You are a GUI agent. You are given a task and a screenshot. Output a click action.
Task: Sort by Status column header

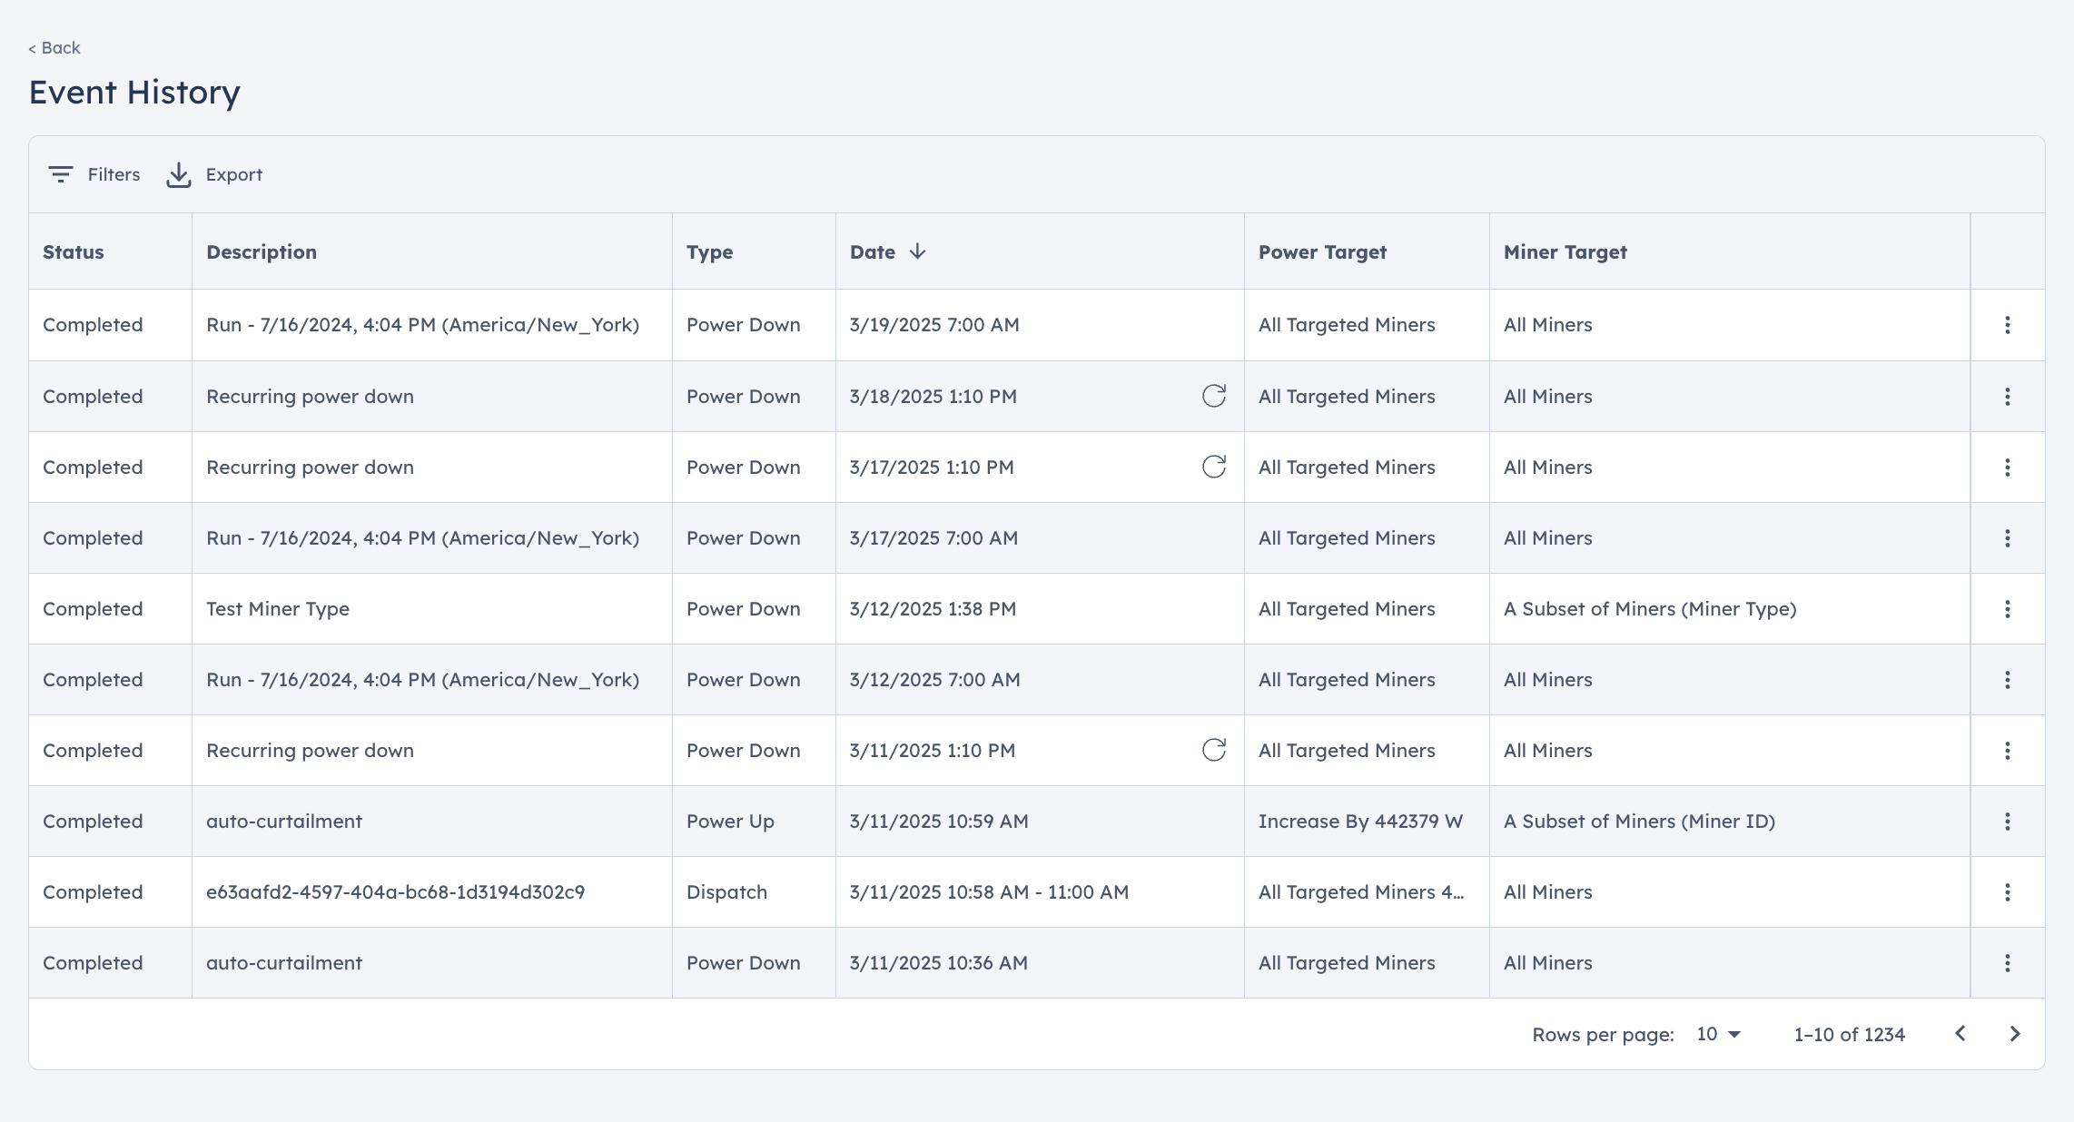click(74, 252)
